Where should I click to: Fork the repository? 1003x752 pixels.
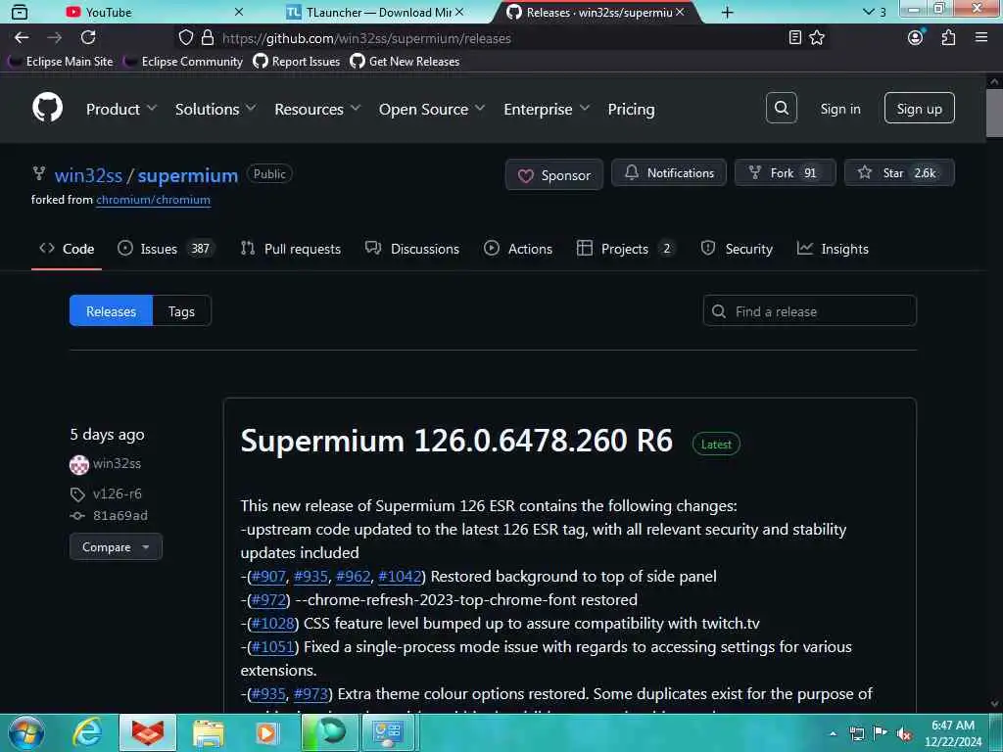pyautogui.click(x=785, y=173)
